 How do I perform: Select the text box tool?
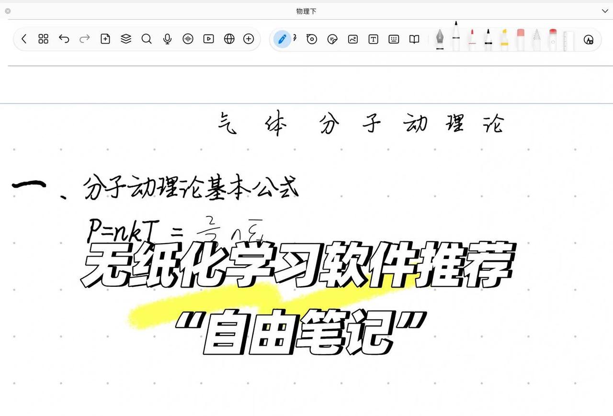[374, 39]
